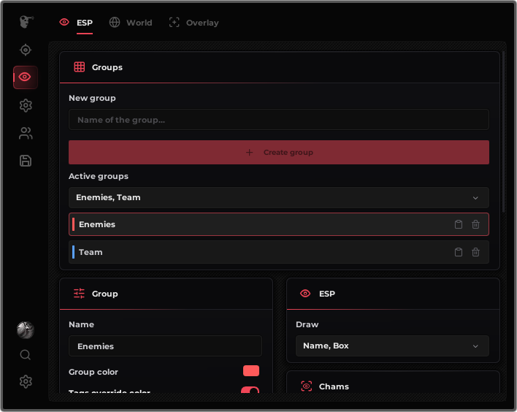Click the 'Chams' panel title
The height and width of the screenshot is (412, 517).
tap(334, 386)
